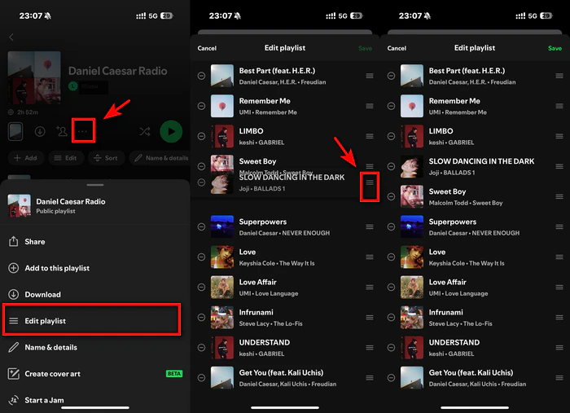Remove SLOW DANCING IN THE DARK in right screen

391,166
